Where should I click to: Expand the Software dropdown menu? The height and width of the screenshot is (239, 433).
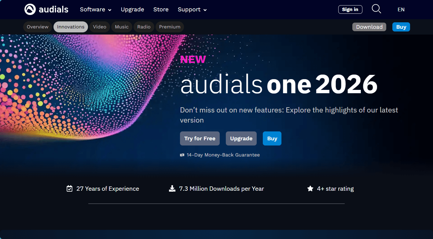[96, 9]
